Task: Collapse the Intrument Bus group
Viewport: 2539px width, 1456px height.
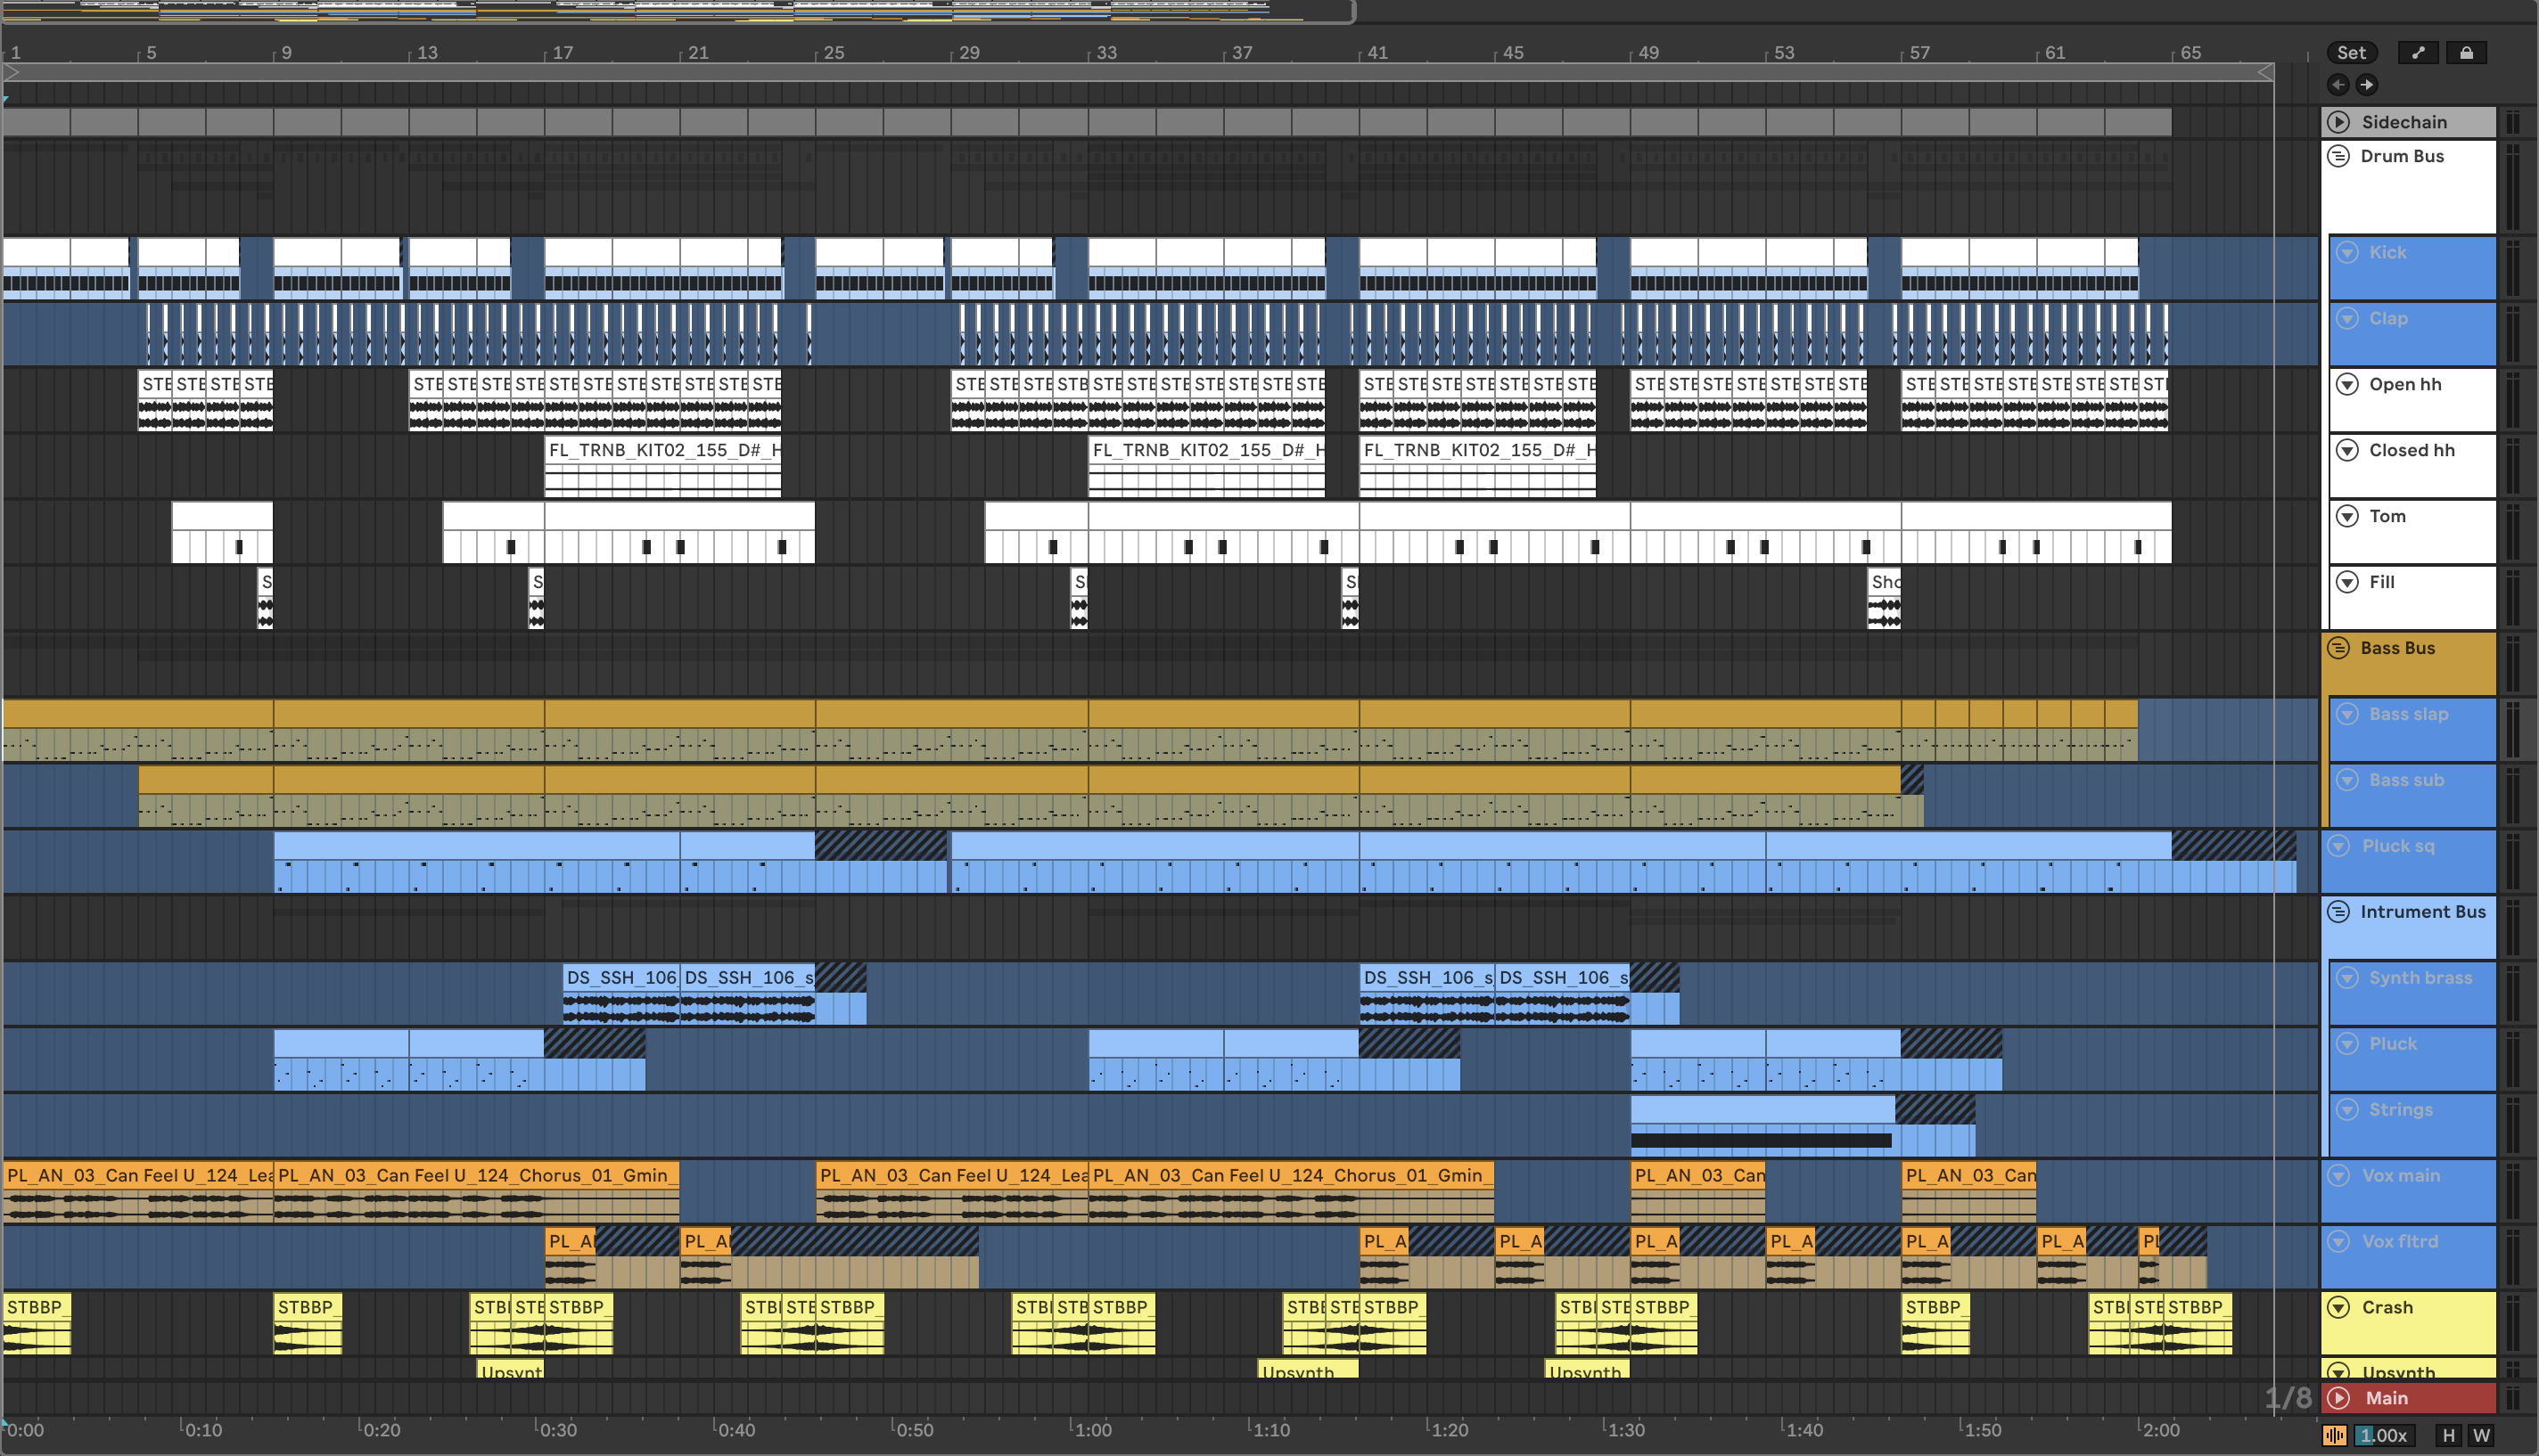Action: [2338, 912]
